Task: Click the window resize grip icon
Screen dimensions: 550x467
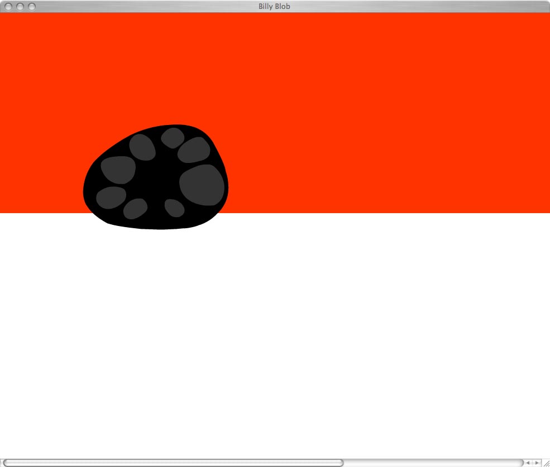Action: coord(546,463)
